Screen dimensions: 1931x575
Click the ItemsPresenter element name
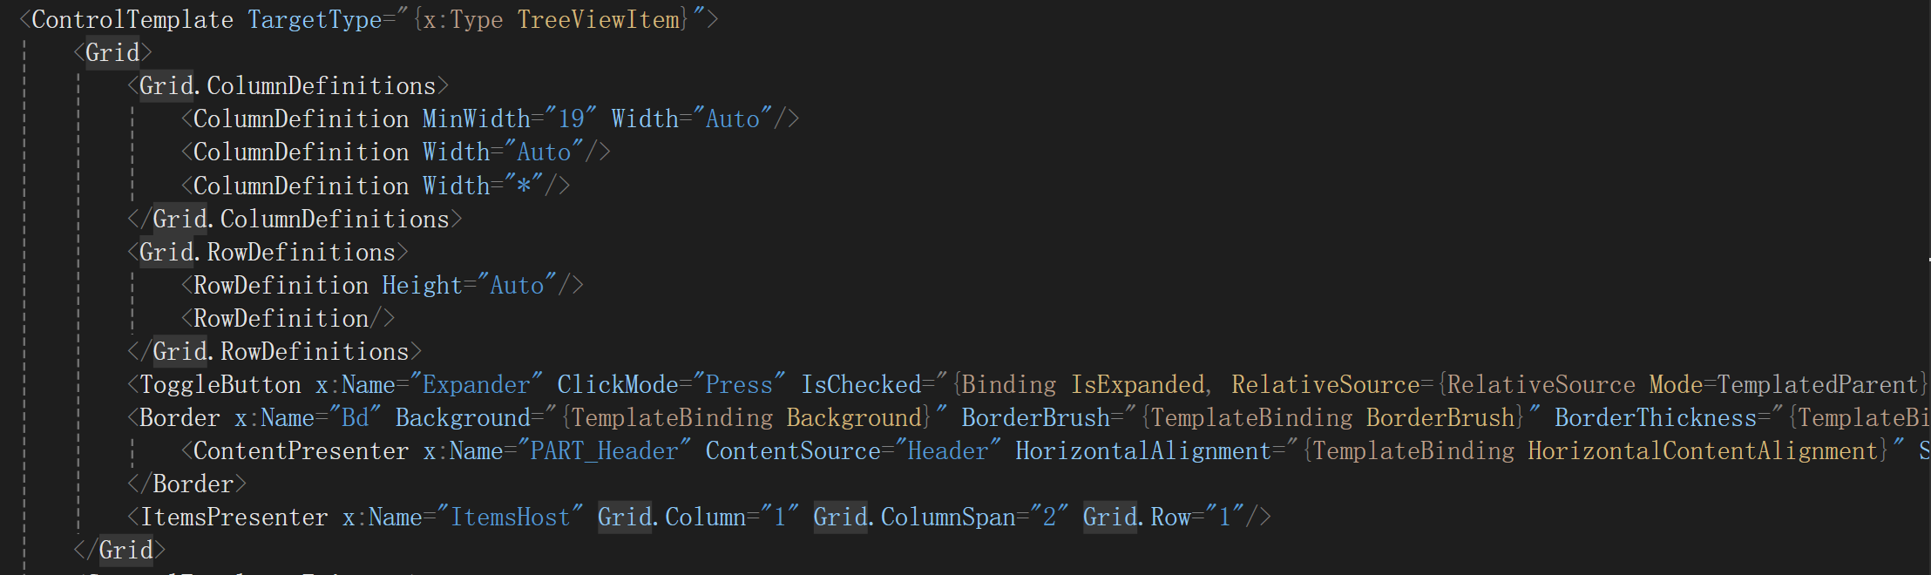pyautogui.click(x=234, y=517)
